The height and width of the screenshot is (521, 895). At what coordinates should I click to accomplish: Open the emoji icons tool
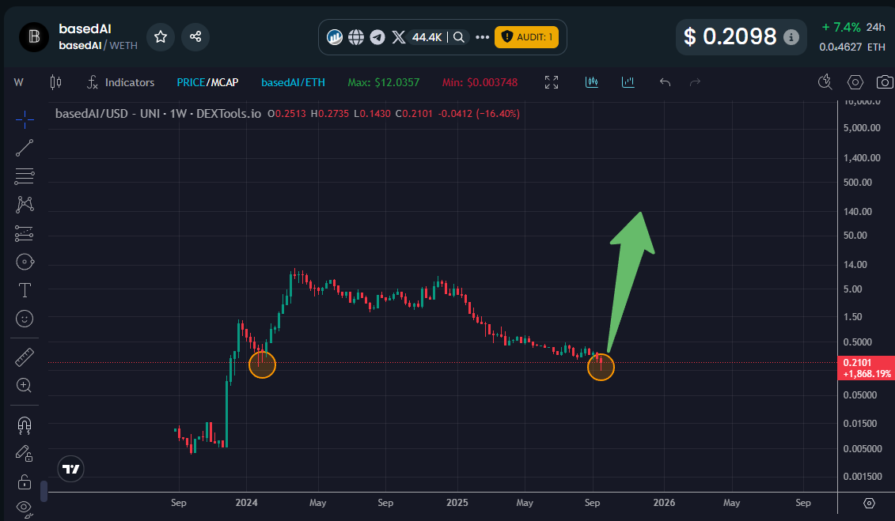[x=25, y=319]
